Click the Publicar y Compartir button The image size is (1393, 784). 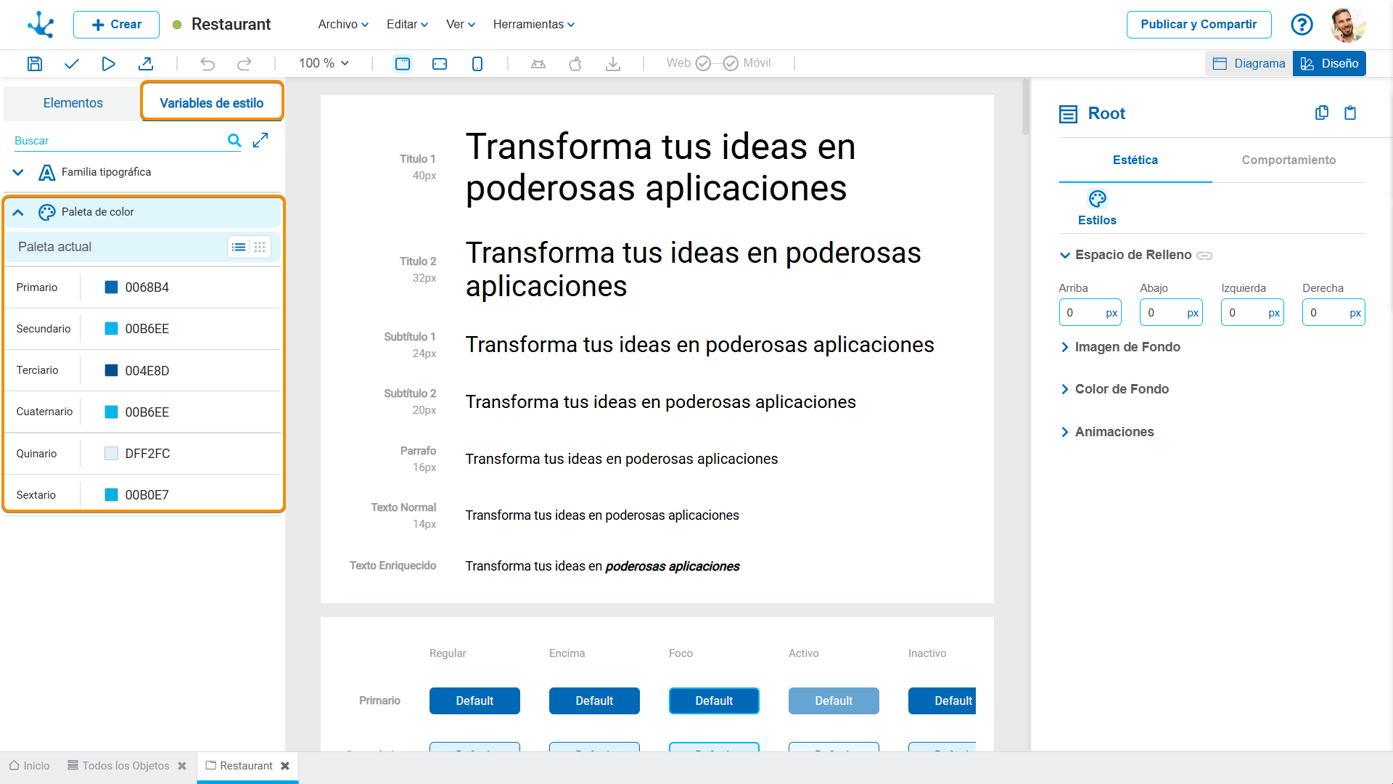click(1198, 25)
